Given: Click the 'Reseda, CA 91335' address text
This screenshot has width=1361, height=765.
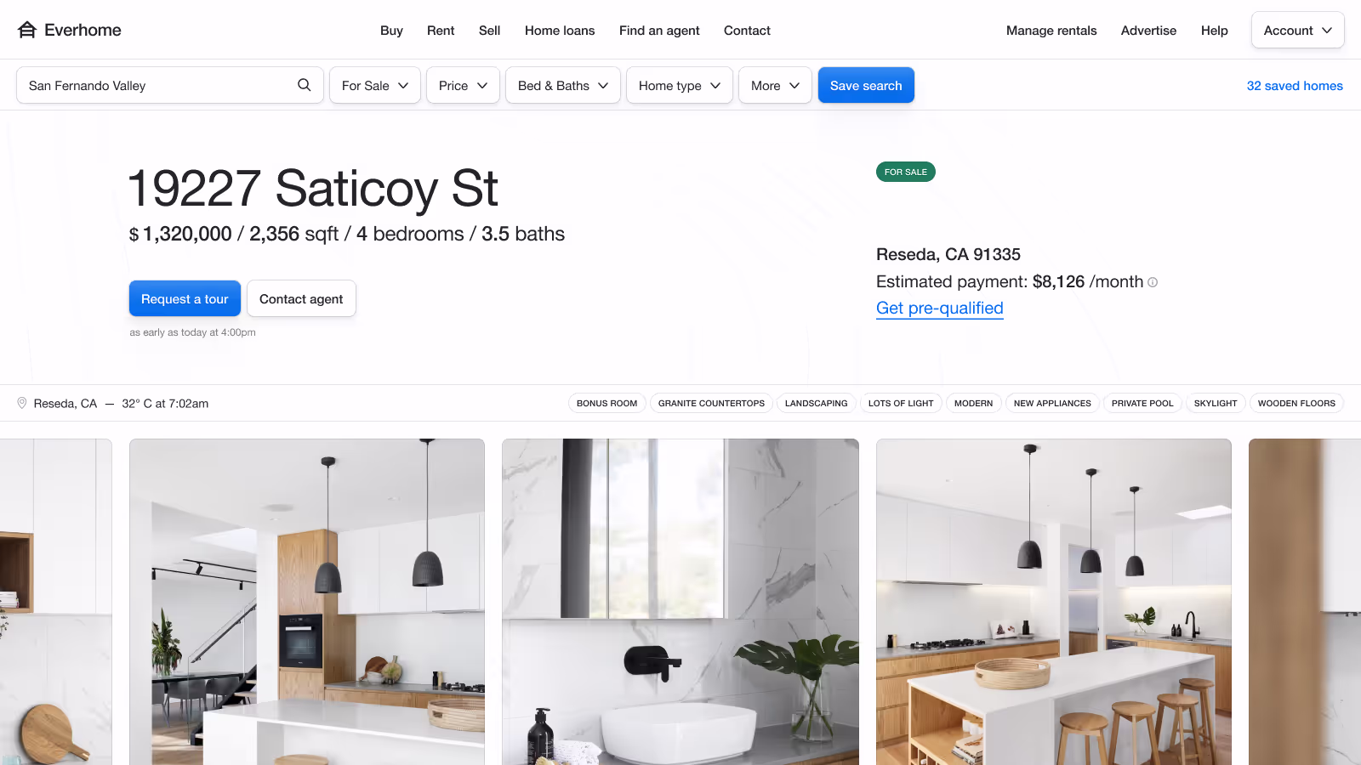Looking at the screenshot, I should (x=948, y=254).
